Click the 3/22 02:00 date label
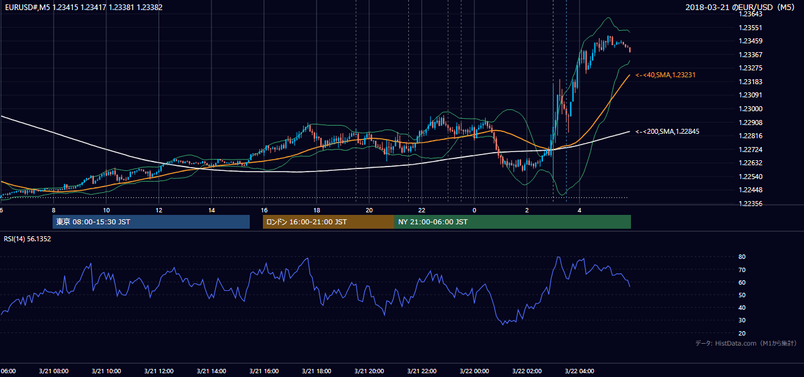Image resolution: width=804 pixels, height=377 pixels. pyautogui.click(x=527, y=371)
